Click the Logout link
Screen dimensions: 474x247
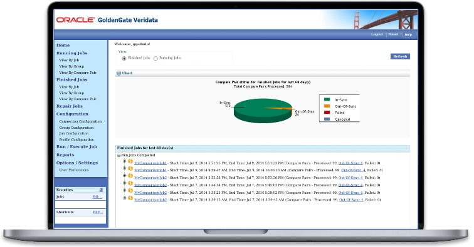click(x=377, y=34)
